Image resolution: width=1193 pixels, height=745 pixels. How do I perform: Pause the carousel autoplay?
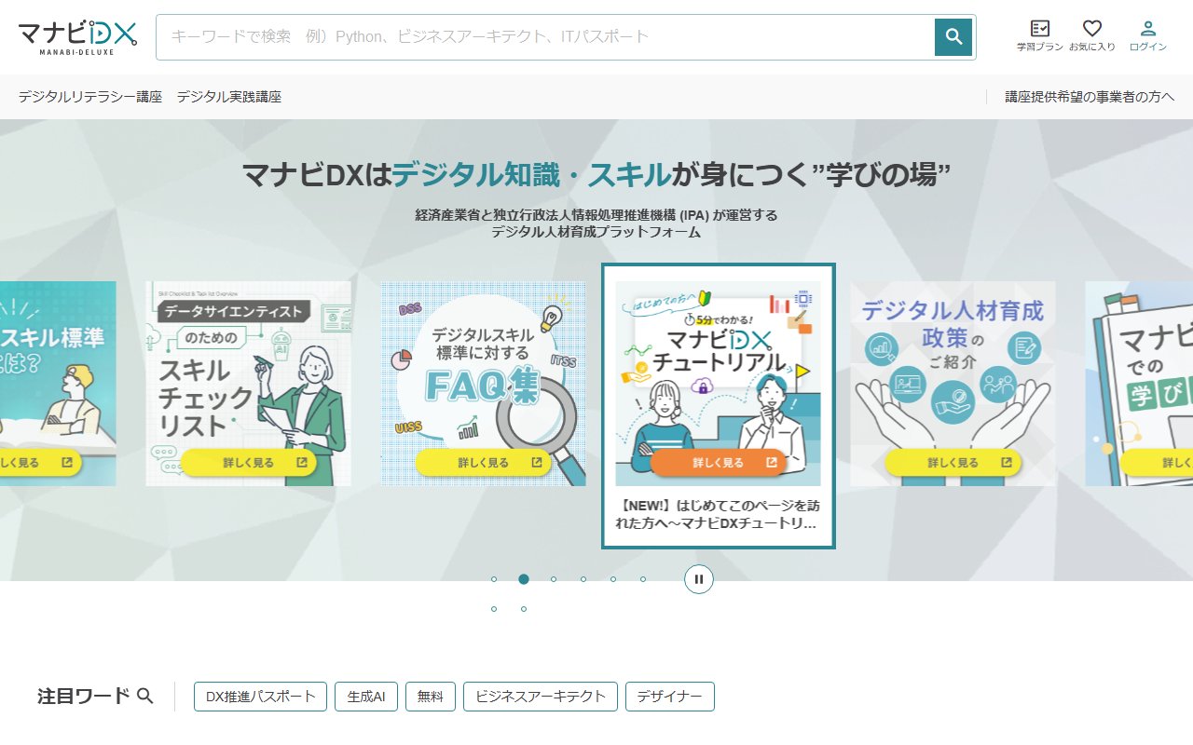click(699, 579)
